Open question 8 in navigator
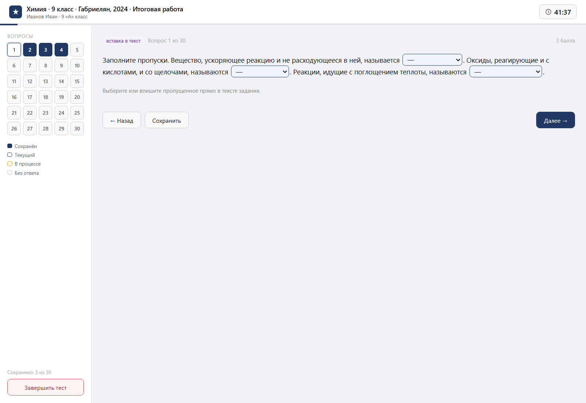This screenshot has height=403, width=586. tap(45, 66)
